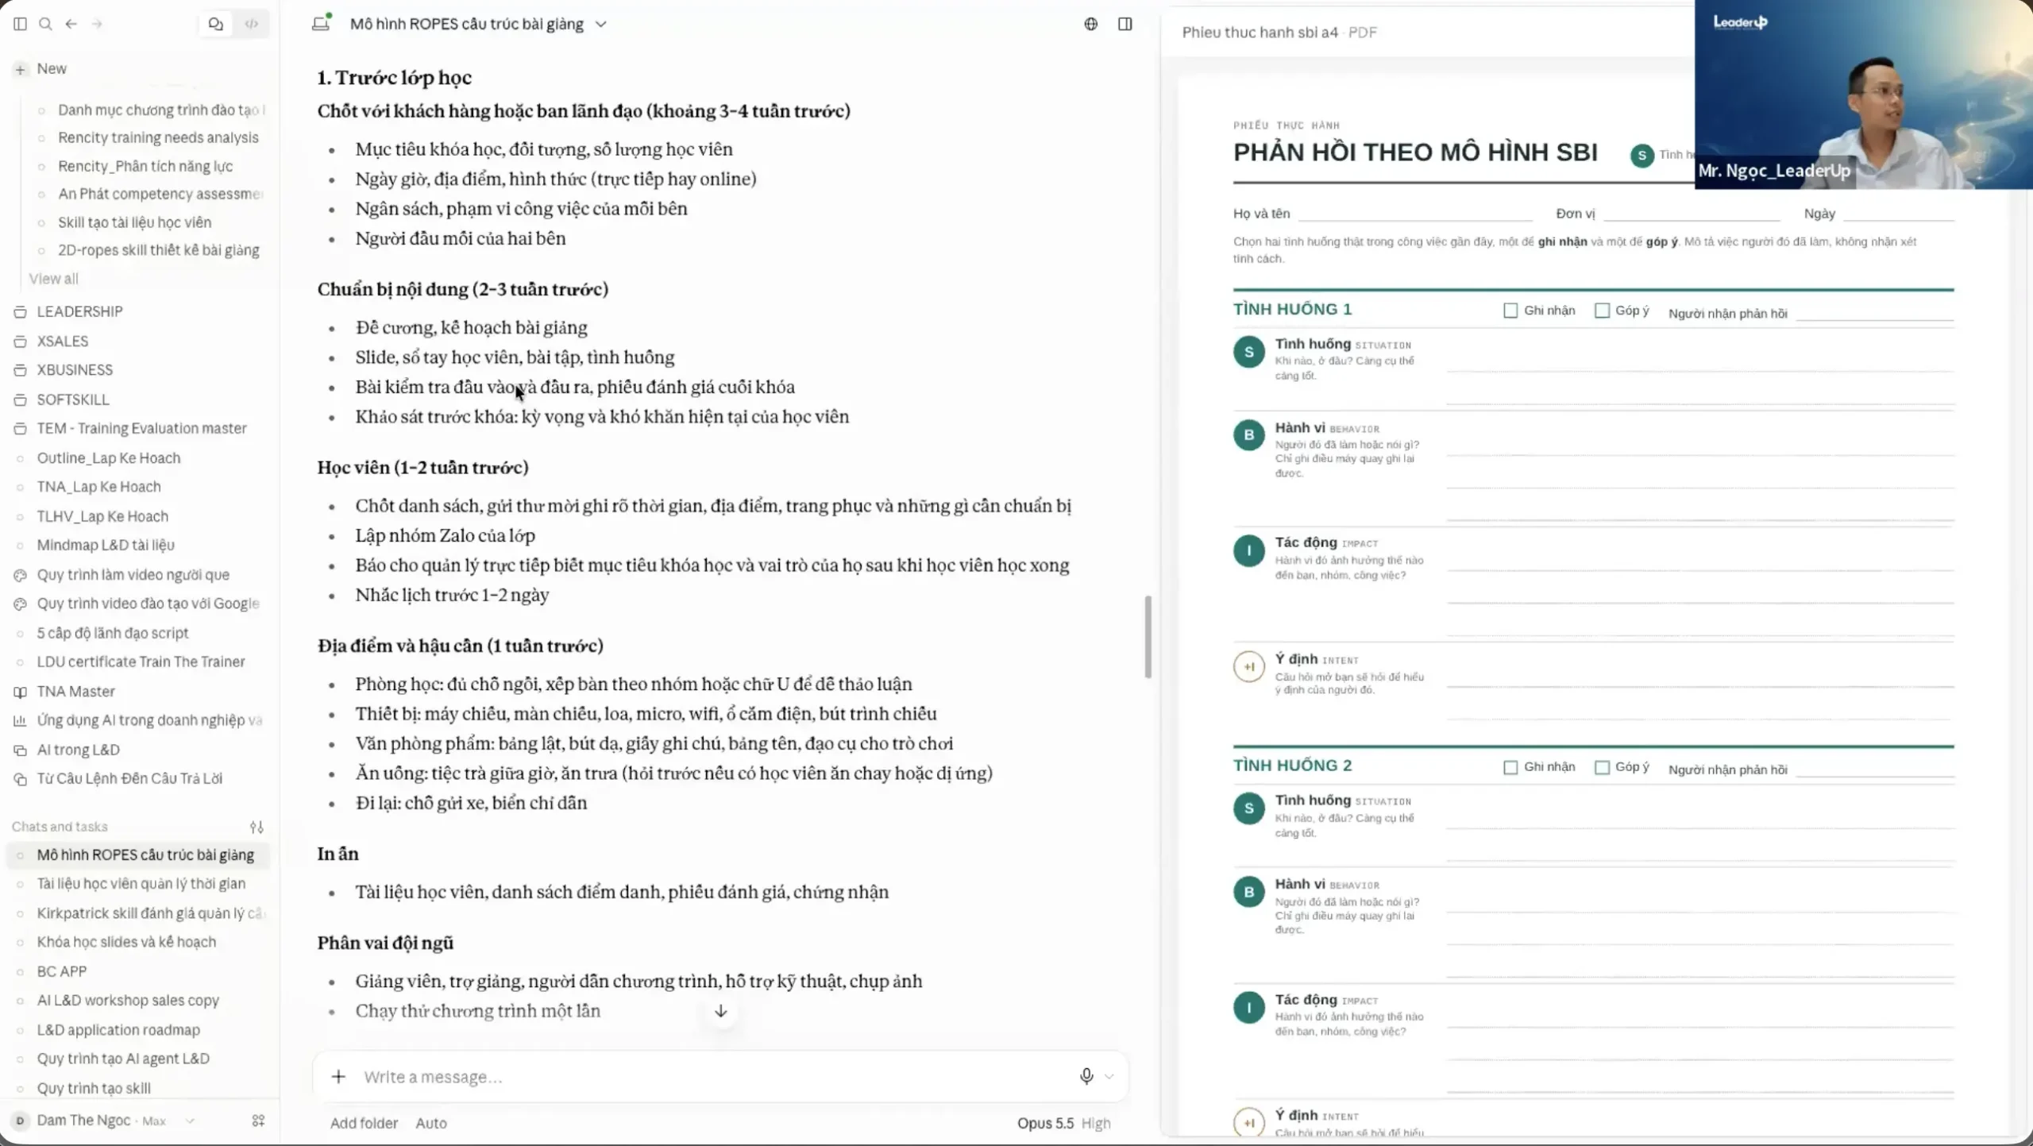Expand the chat title dropdown chevron
Image resolution: width=2033 pixels, height=1146 pixels.
601,24
